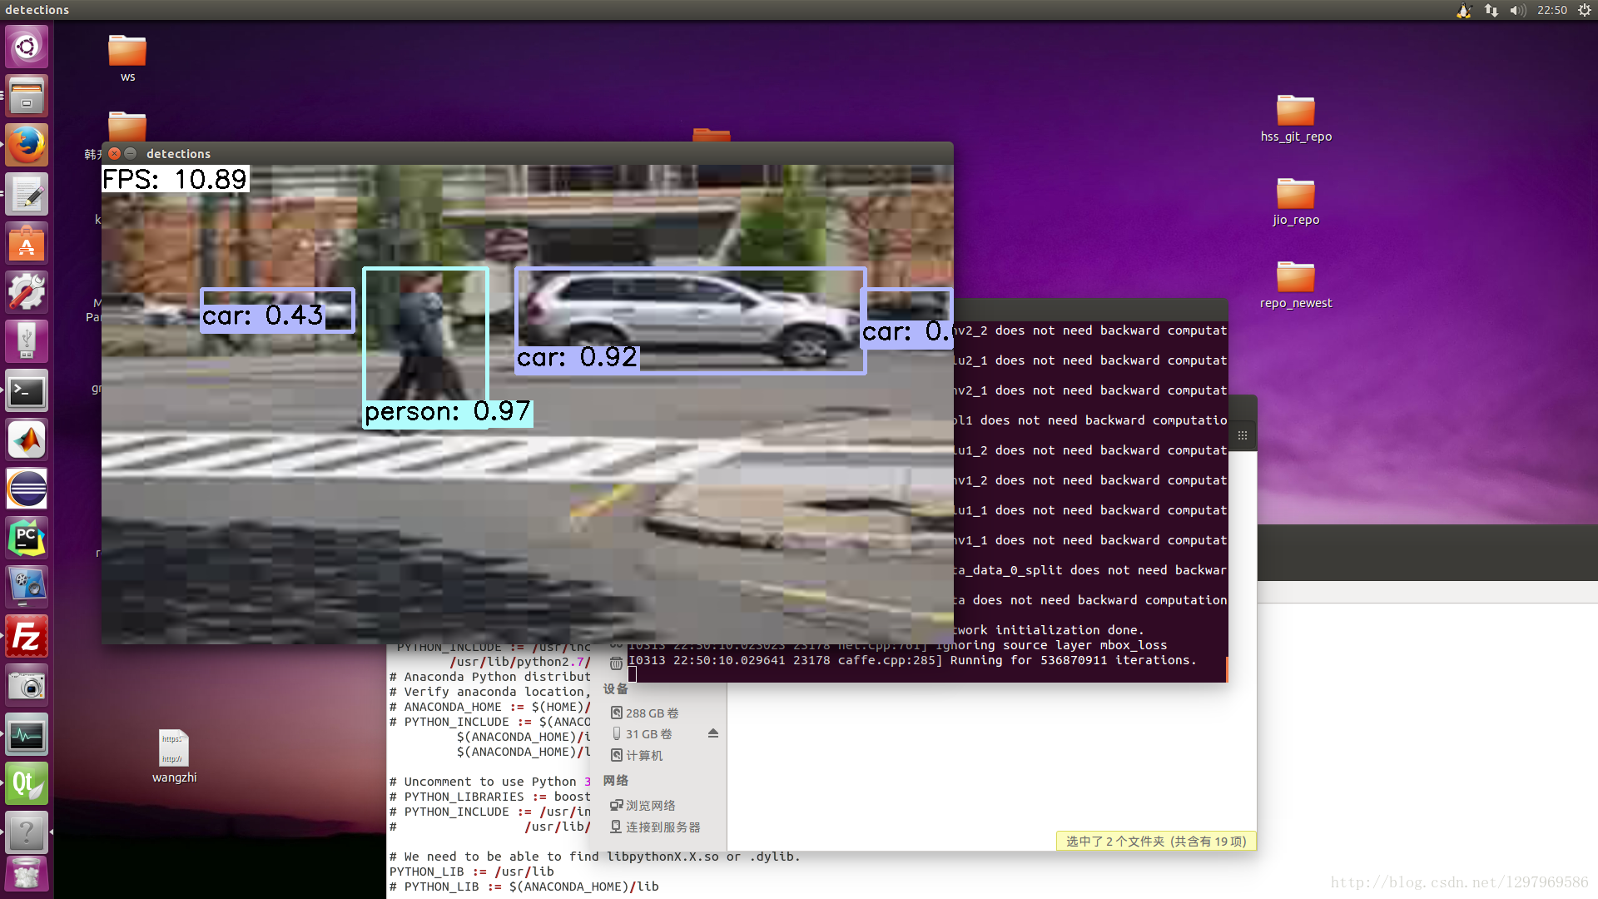
Task: Launch Eclipse from the launcher
Action: tap(27, 489)
